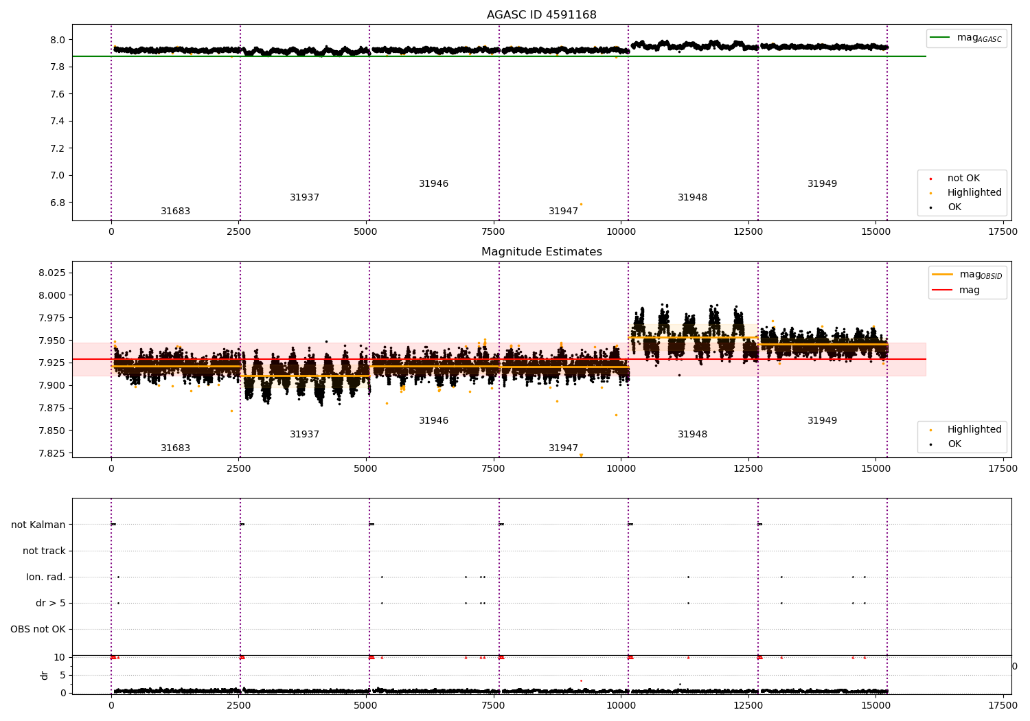Select the mag AGASC legend entry
This screenshot has height=721, width=1030.
point(967,38)
